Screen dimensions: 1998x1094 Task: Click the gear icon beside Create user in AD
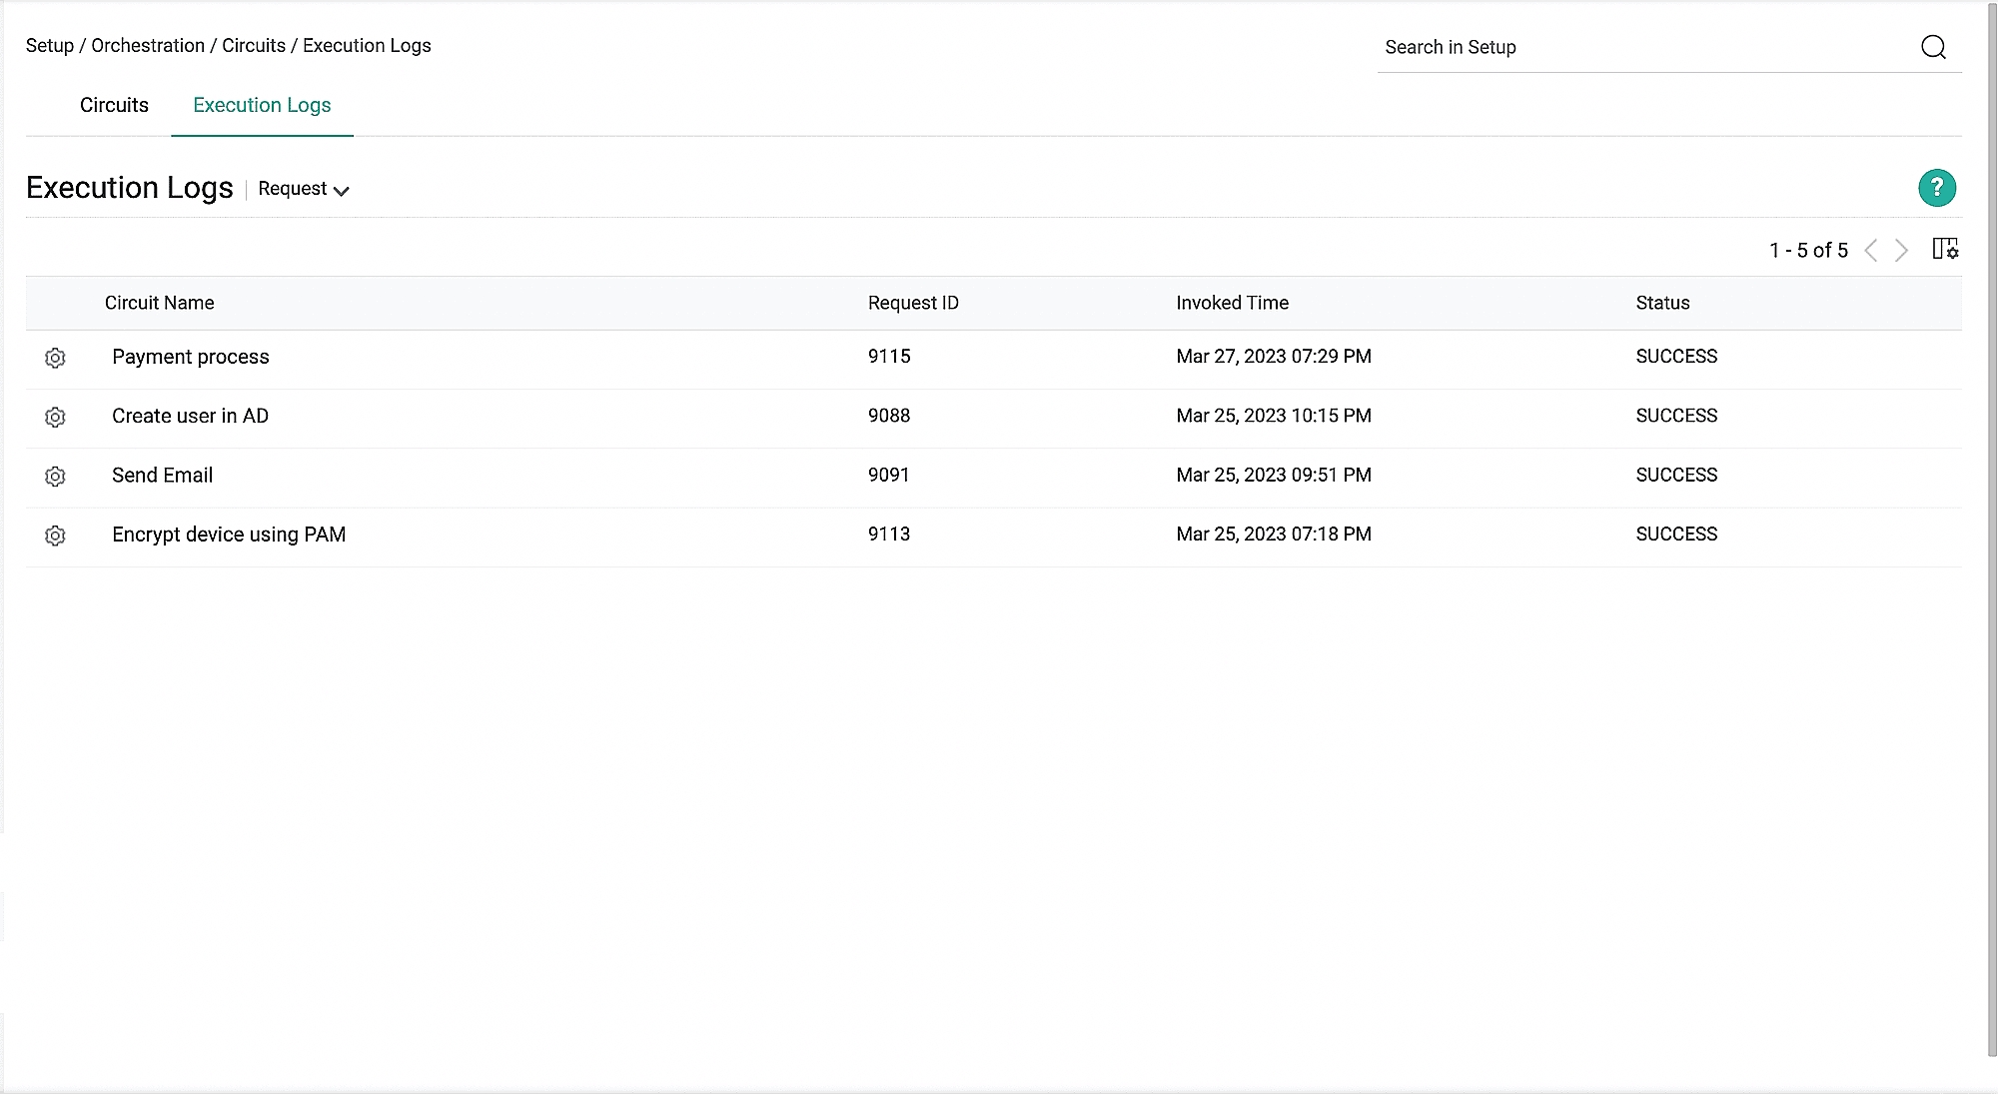coord(55,417)
